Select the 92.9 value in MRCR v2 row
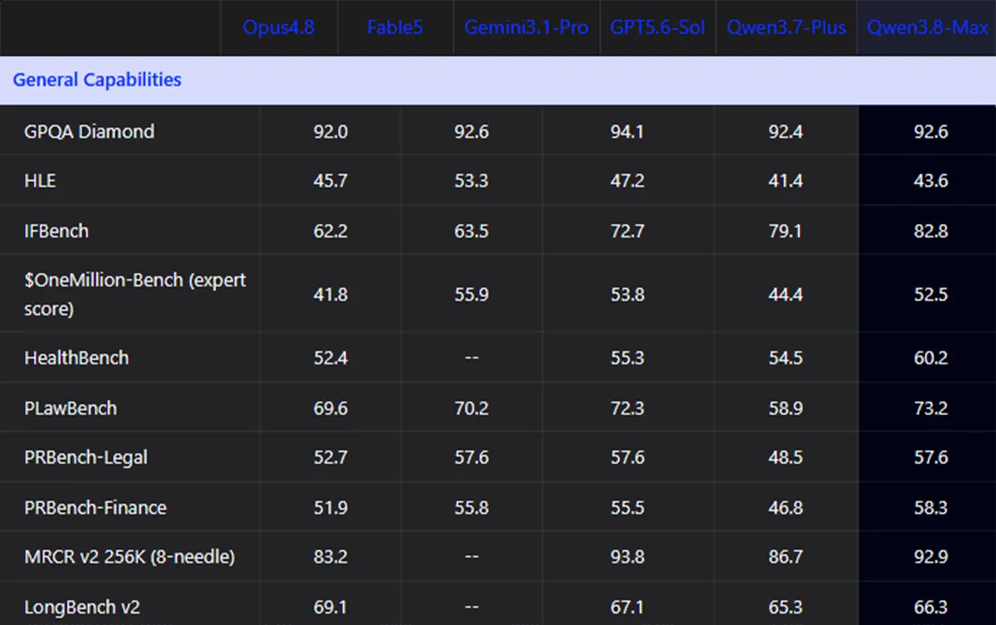Viewport: 996px width, 625px height. click(930, 557)
